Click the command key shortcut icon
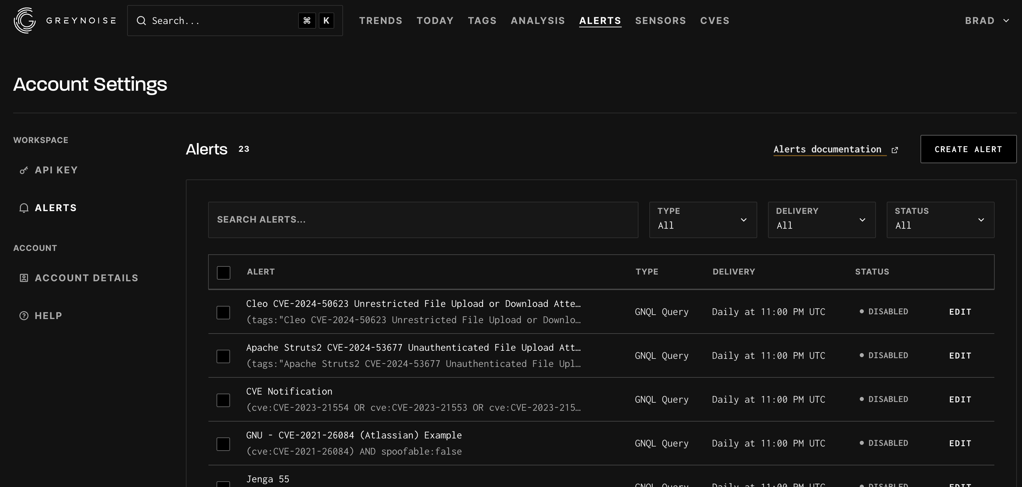 click(307, 21)
